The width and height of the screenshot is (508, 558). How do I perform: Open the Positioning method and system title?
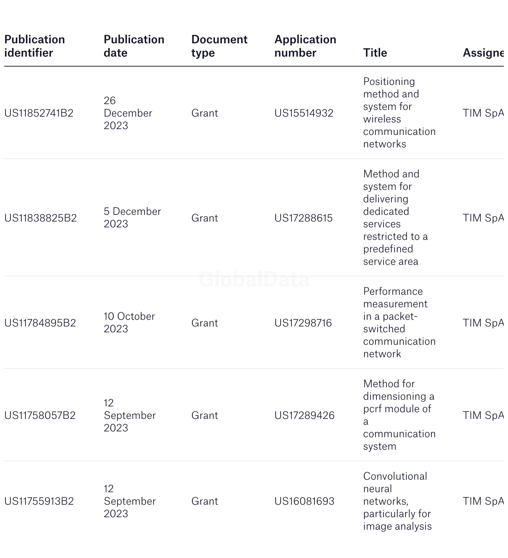pyautogui.click(x=399, y=113)
